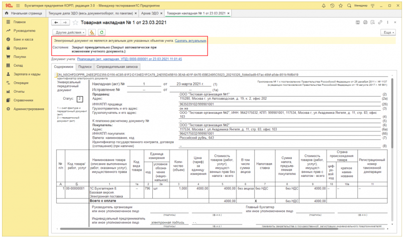Screen dimensions: 405x239
Task: Close the document form cross
Action: point(395,23)
